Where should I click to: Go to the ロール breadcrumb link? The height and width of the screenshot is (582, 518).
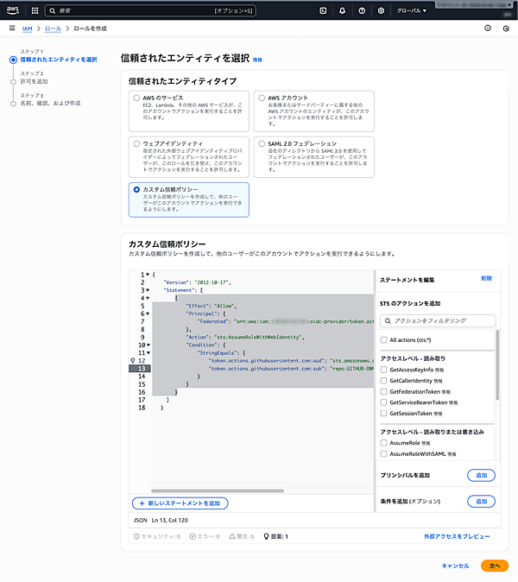pos(53,28)
